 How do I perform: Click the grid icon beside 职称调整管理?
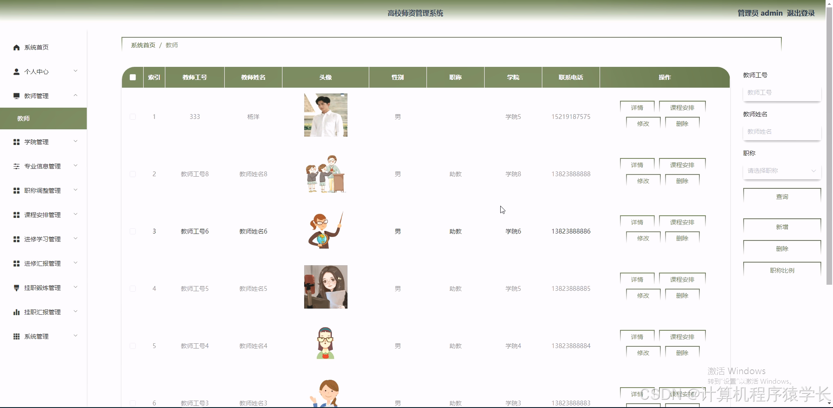click(x=16, y=191)
